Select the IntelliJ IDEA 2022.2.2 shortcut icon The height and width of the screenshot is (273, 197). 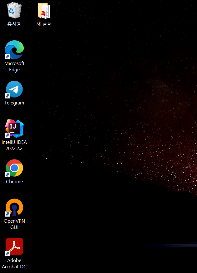coord(14,129)
